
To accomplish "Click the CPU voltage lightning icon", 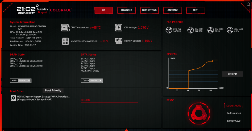I will click(x=119, y=28).
